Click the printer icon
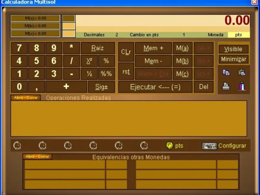 [226, 86]
